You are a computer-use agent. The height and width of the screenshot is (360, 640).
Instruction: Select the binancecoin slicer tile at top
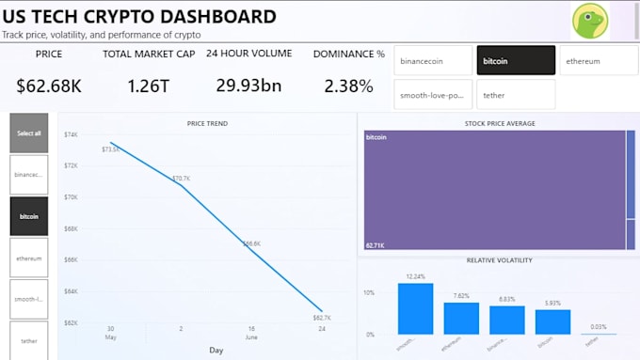click(433, 60)
